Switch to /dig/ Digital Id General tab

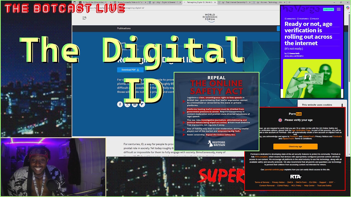tap(165, 2)
